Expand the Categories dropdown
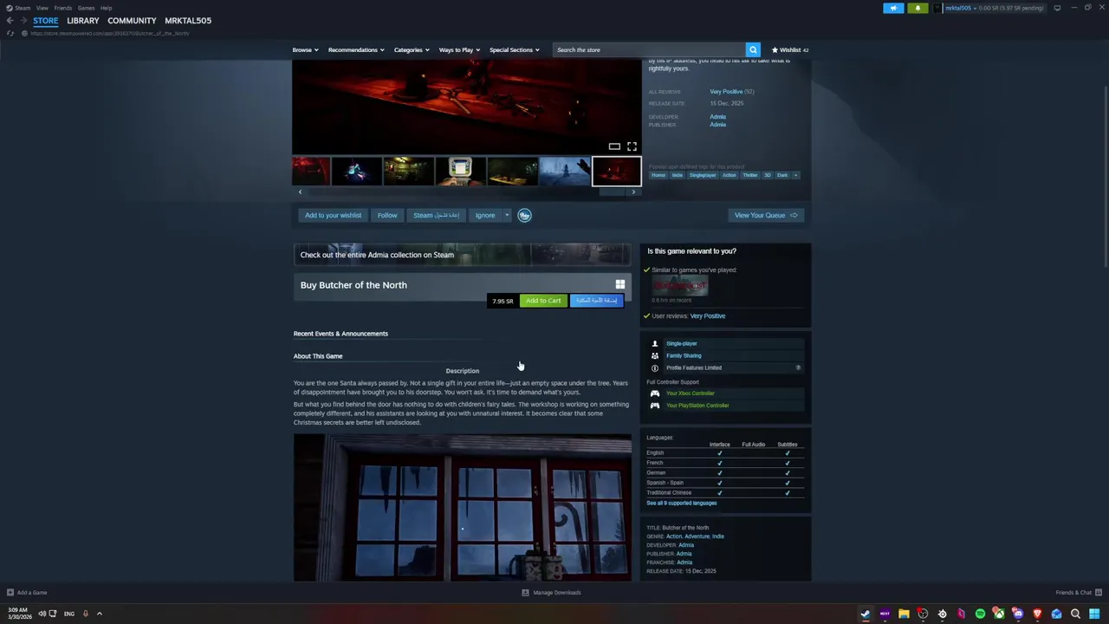The height and width of the screenshot is (624, 1109). 412,49
